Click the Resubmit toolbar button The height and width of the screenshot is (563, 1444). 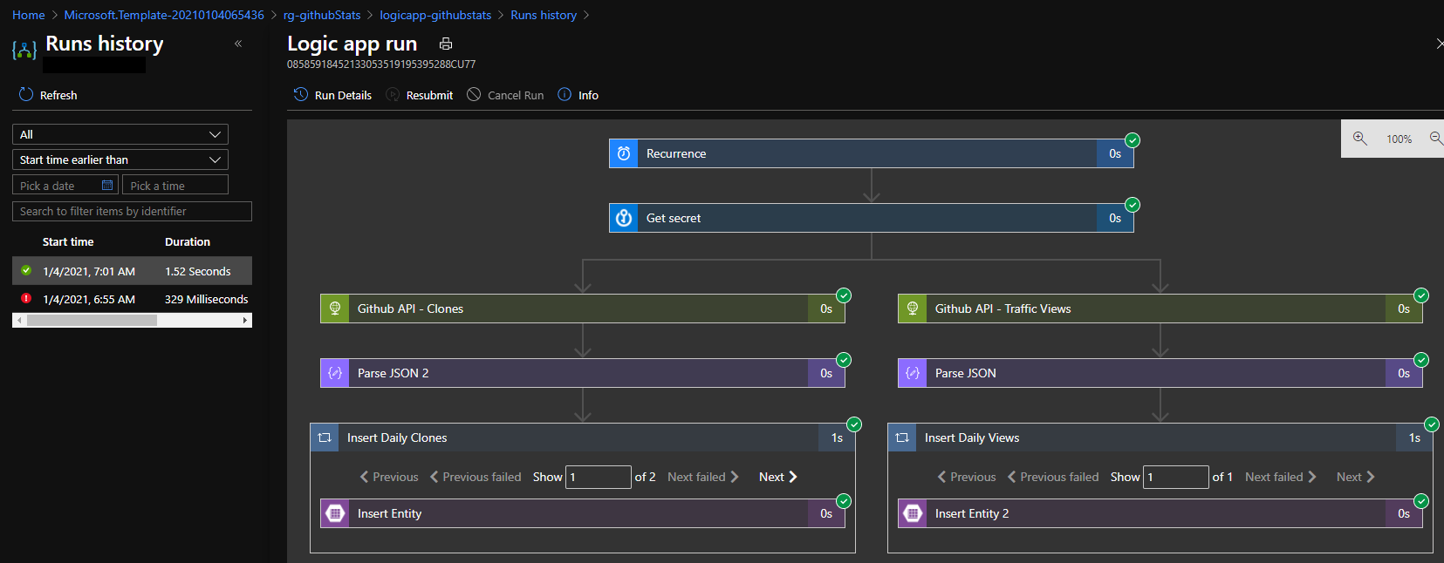click(x=420, y=95)
